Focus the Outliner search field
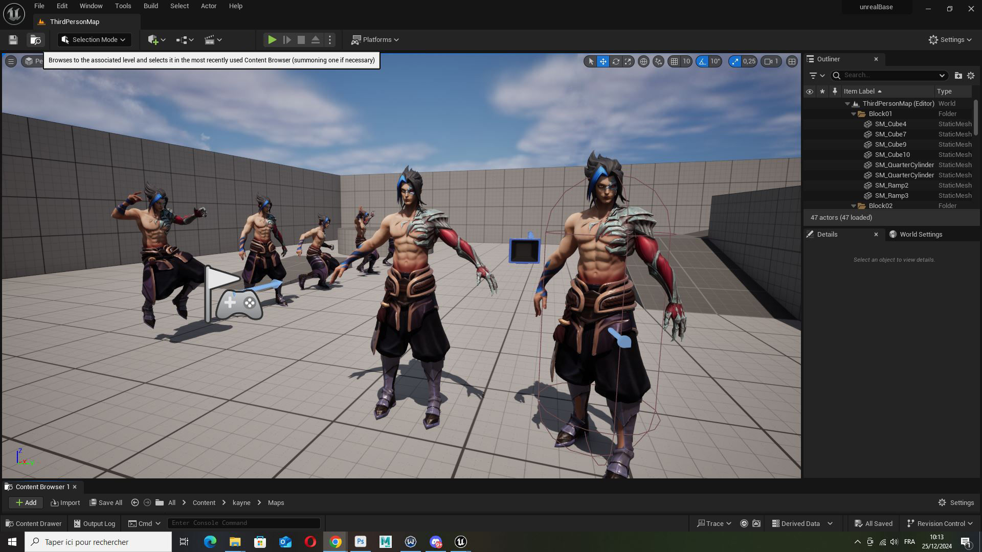 (x=889, y=76)
